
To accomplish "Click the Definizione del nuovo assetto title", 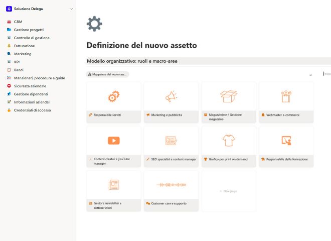I will [x=141, y=45].
